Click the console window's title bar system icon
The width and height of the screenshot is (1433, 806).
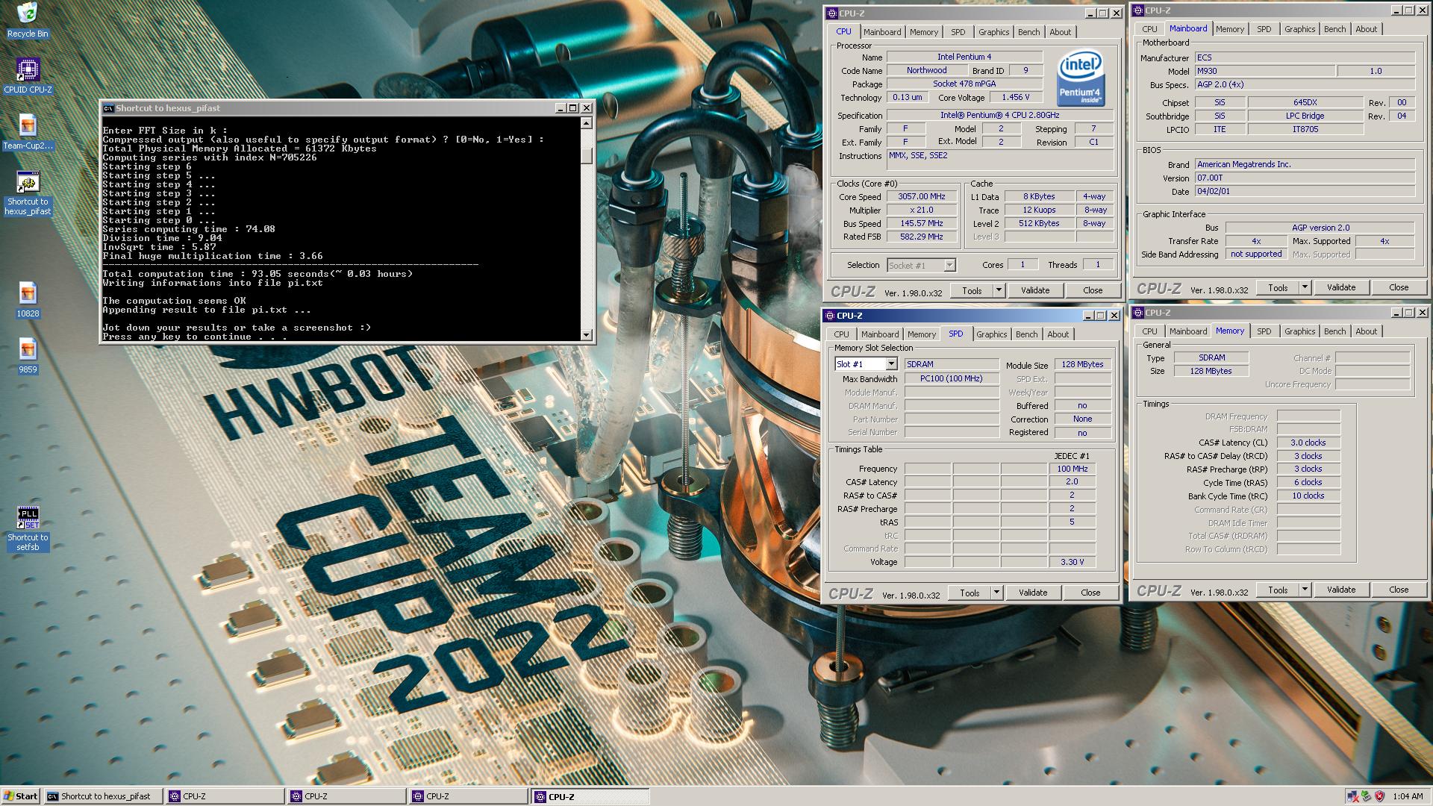point(108,108)
